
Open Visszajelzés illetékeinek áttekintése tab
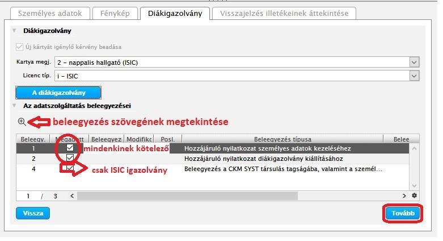pos(284,13)
